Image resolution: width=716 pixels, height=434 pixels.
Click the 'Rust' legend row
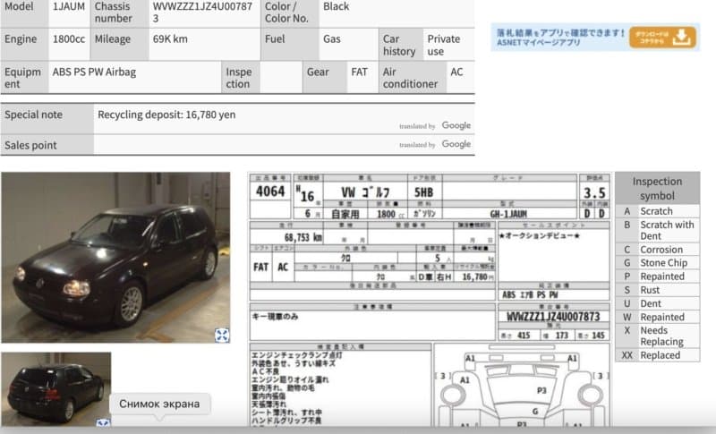pos(657,290)
